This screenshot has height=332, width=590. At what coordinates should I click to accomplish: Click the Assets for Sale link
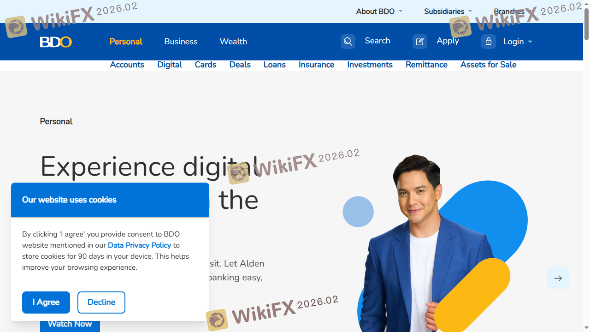488,65
